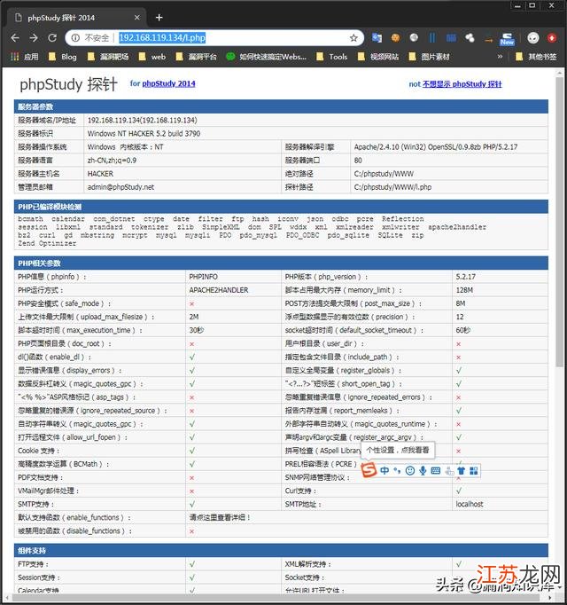This screenshot has height=605, width=567.
Task: Expand the hidden bookmarks with the chevron
Action: click(500, 57)
